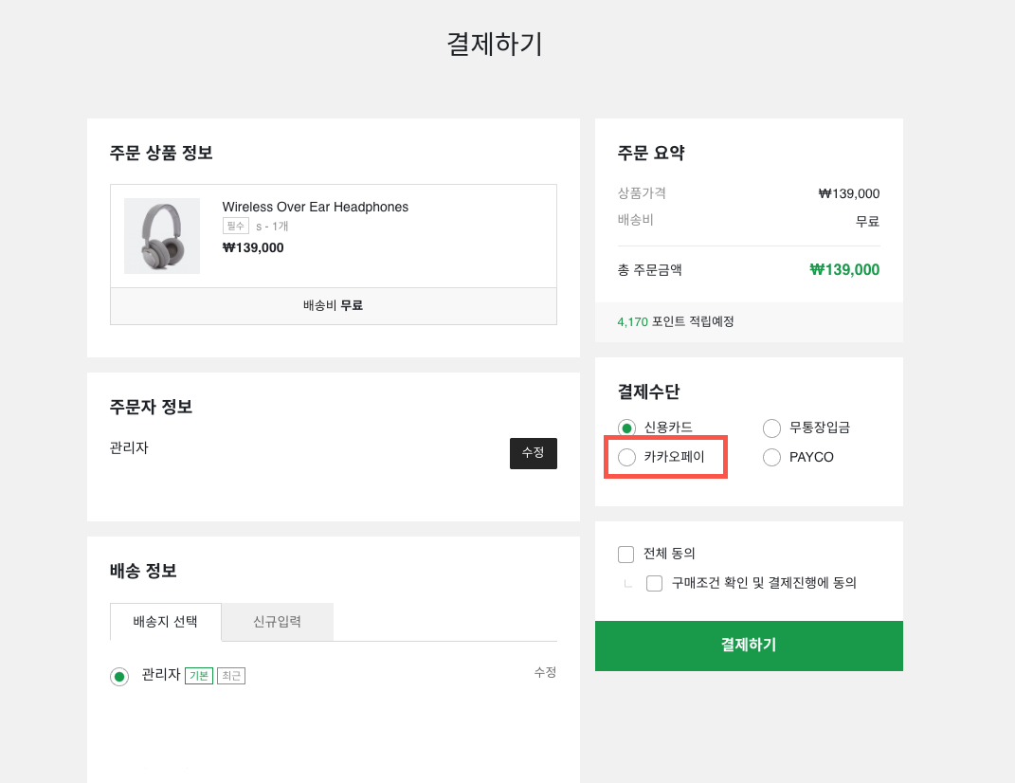This screenshot has height=783, width=1015.
Task: Click the 기본 address badge
Action: [x=198, y=676]
